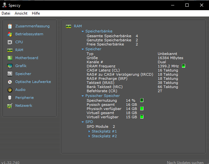
Task: Expand Steckplatz #1 details
Action: (89, 131)
